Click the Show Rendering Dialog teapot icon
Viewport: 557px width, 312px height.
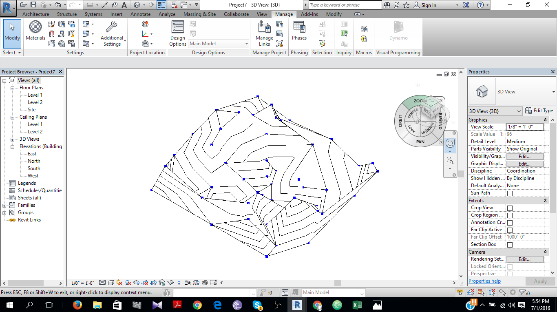coord(136,282)
